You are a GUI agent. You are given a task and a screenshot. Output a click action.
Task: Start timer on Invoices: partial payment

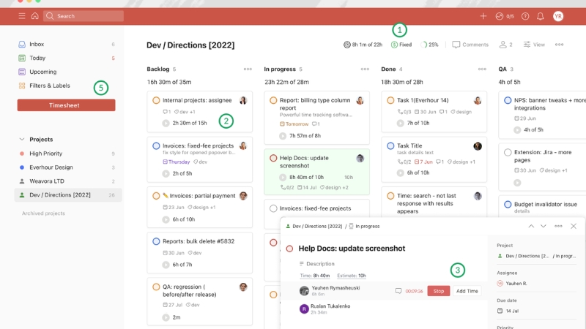[x=166, y=219]
